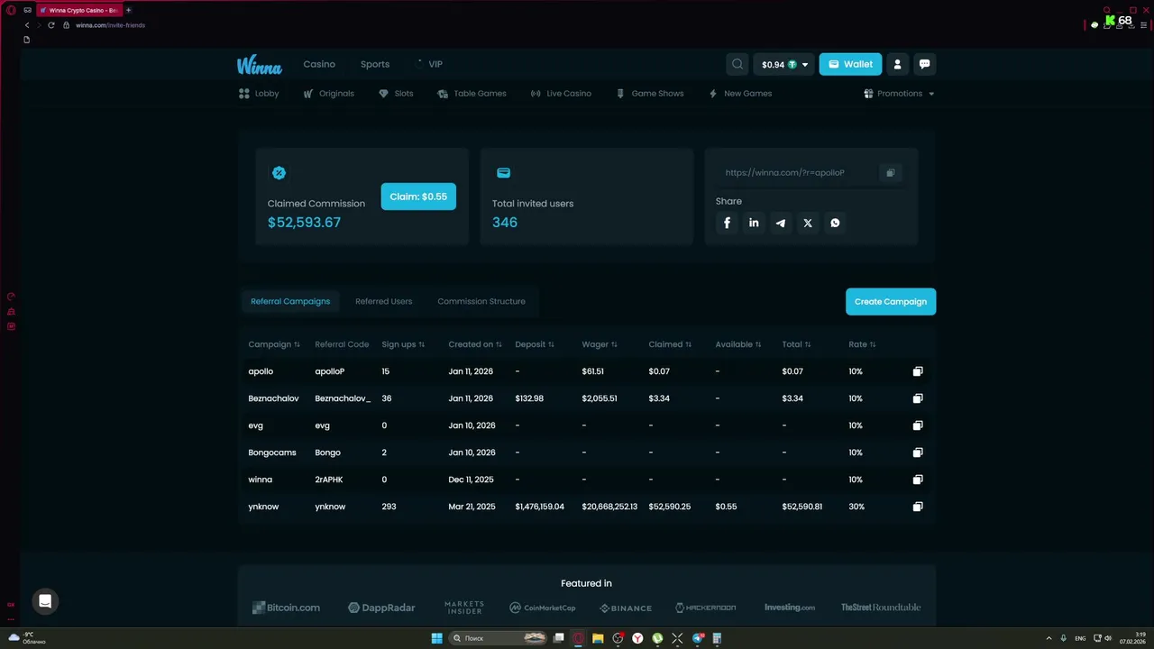The image size is (1154, 649).
Task: Open File Explorer from the taskbar
Action: click(x=598, y=638)
